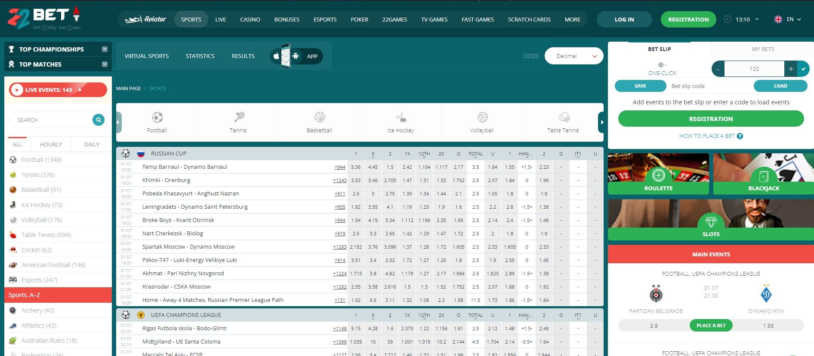
Task: Pick the Table Tennis icon in carousel
Action: click(564, 117)
